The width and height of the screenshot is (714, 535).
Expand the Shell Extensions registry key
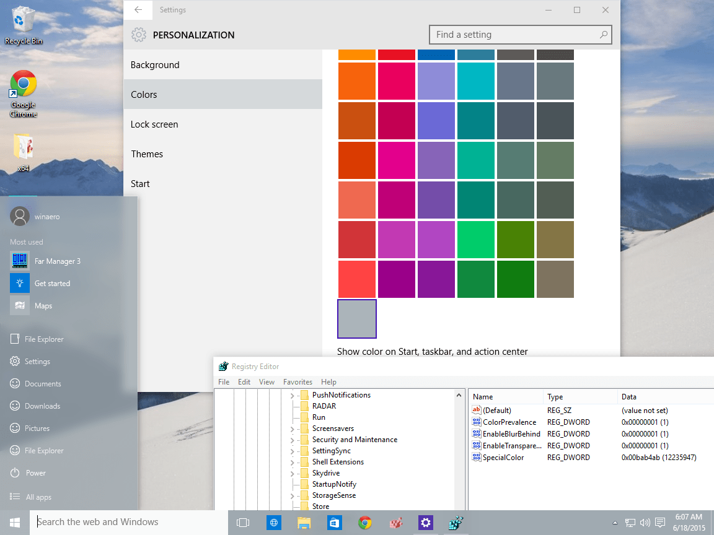tap(291, 461)
